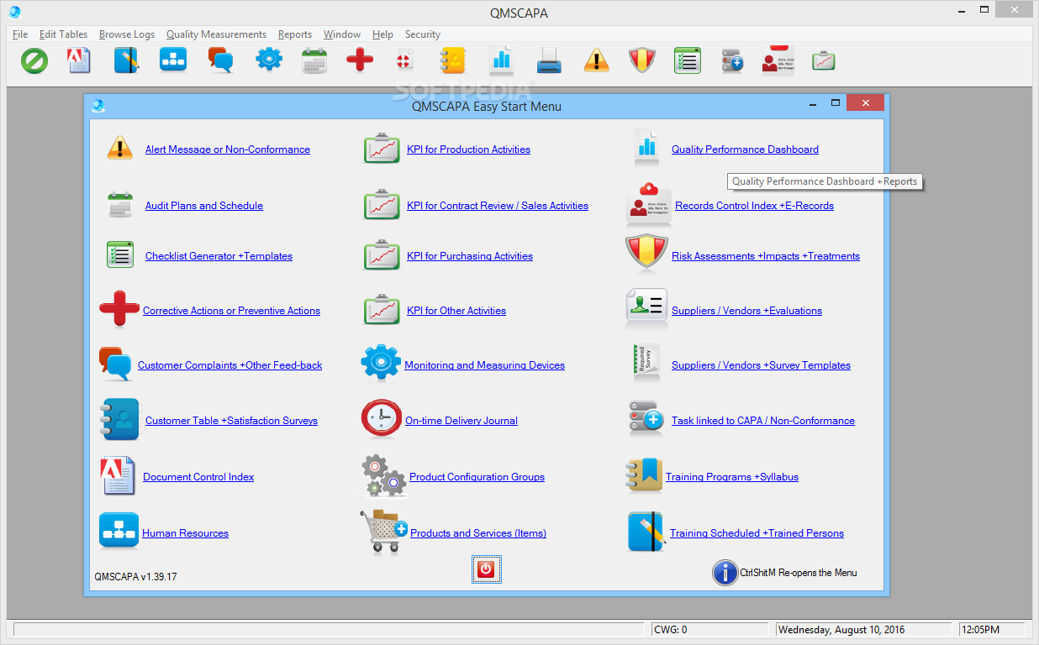Click the green no-entry icon in the top toolbar
Screen dimensions: 1039x645
tap(34, 60)
